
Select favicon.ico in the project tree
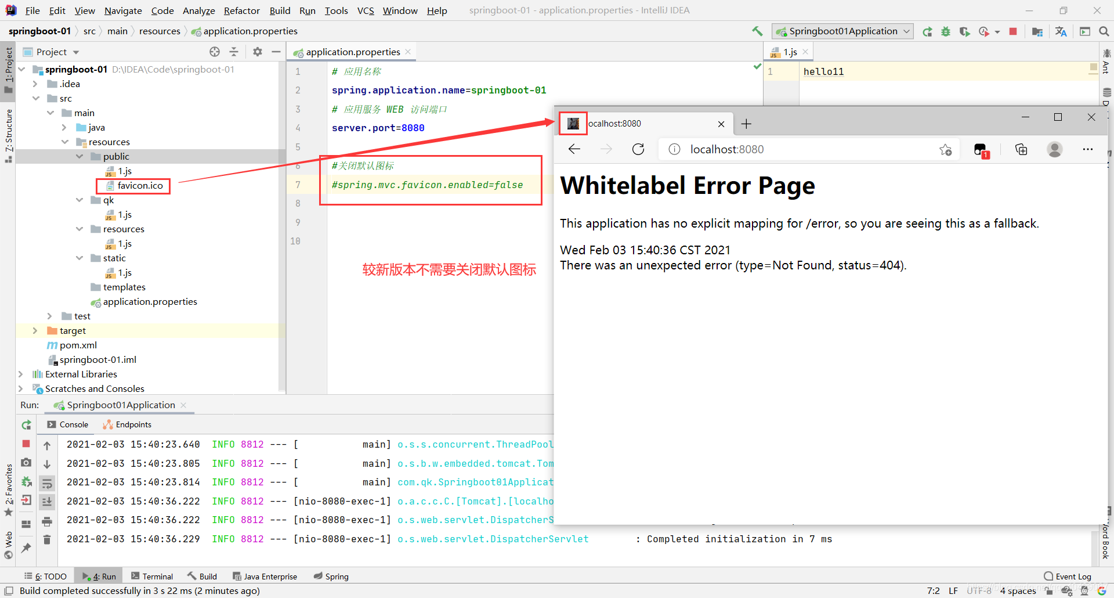coord(140,185)
